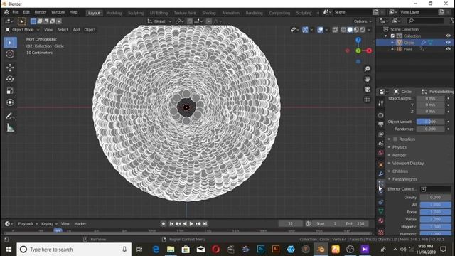Adjust the Gravity weight slider
This screenshot has height=256, width=455.
pyautogui.click(x=435, y=198)
